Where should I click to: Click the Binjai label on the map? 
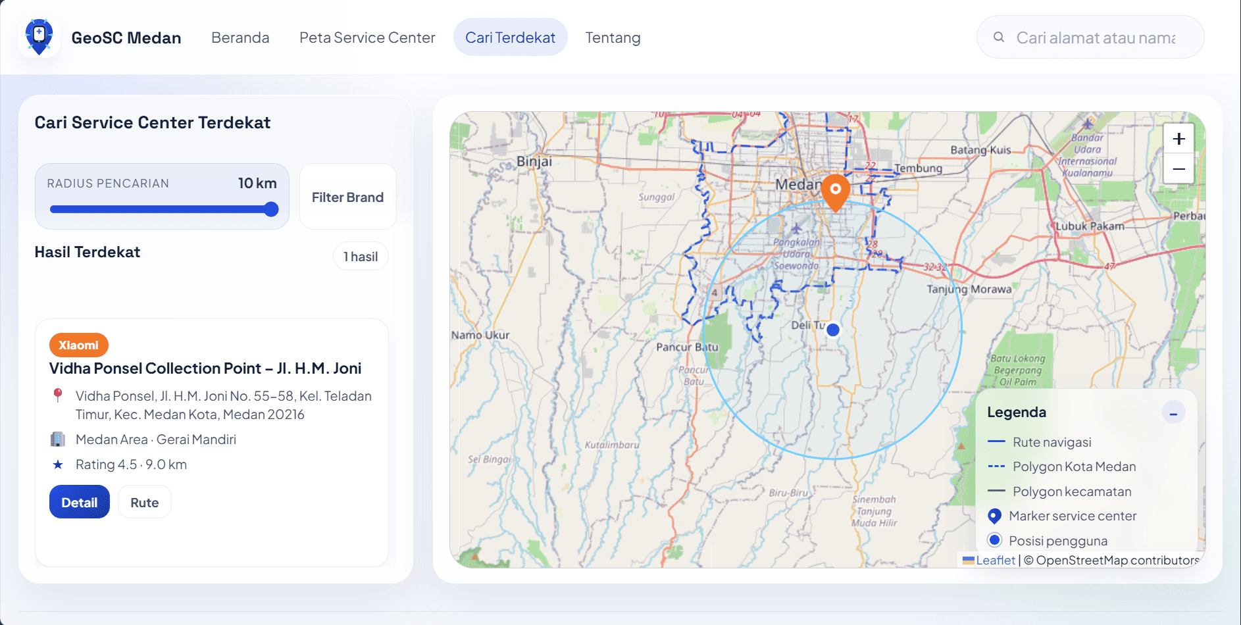click(534, 161)
